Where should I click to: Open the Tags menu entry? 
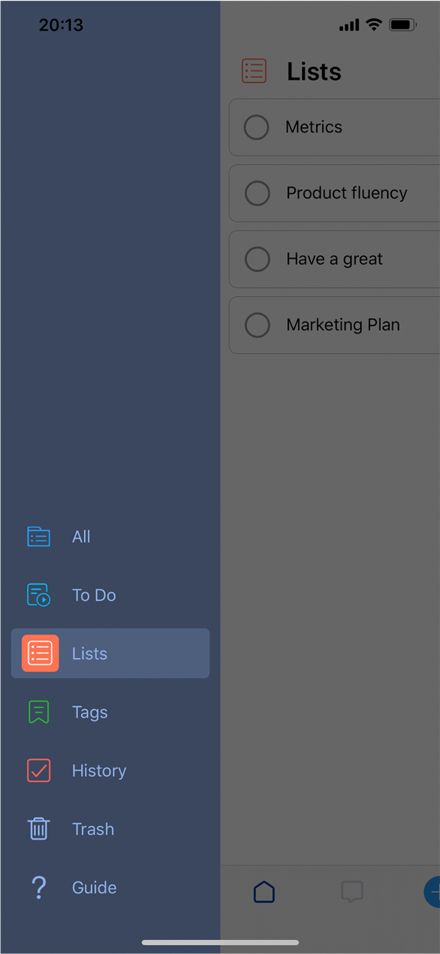pos(90,712)
